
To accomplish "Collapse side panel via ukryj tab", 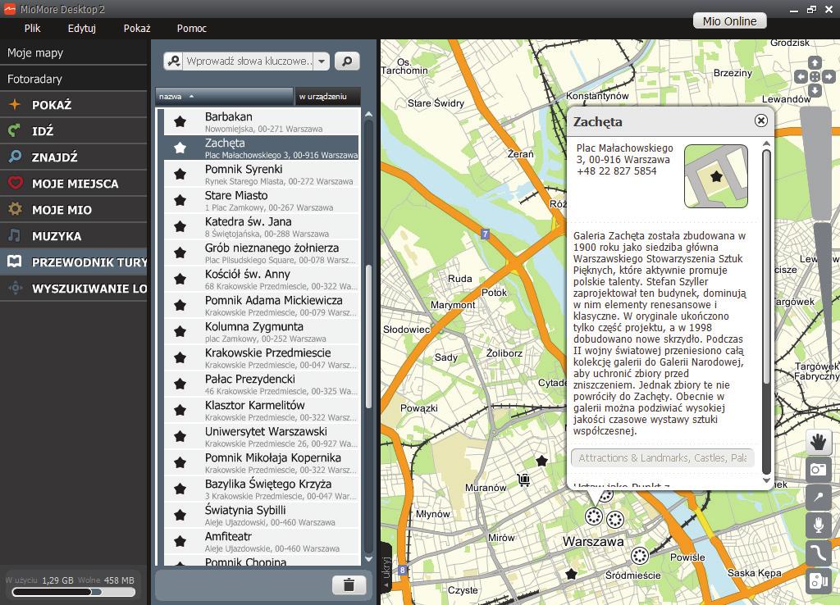I will tap(386, 569).
